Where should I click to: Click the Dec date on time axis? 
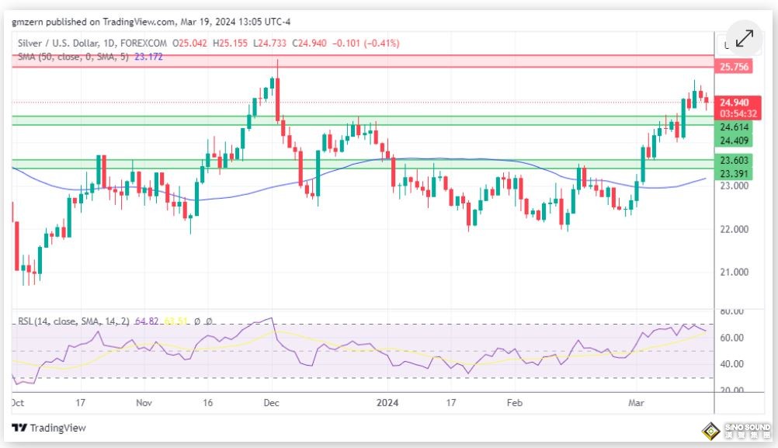click(x=271, y=404)
